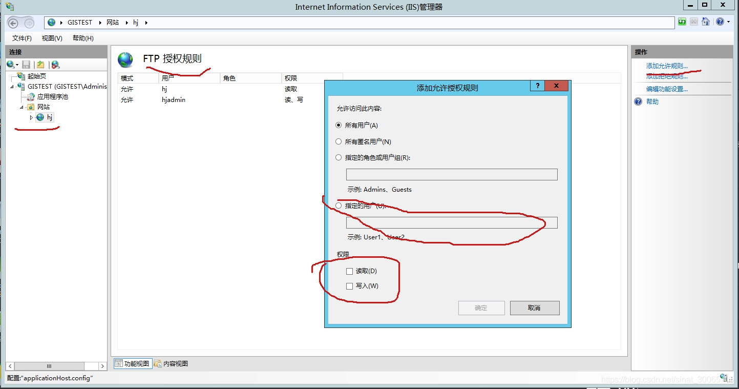The width and height of the screenshot is (739, 389).
Task: Click the 起始页 start page icon
Action: pos(21,76)
